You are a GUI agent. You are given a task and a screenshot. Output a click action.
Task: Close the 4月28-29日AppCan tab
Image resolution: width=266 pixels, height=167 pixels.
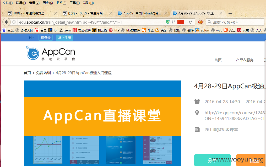[221, 13]
